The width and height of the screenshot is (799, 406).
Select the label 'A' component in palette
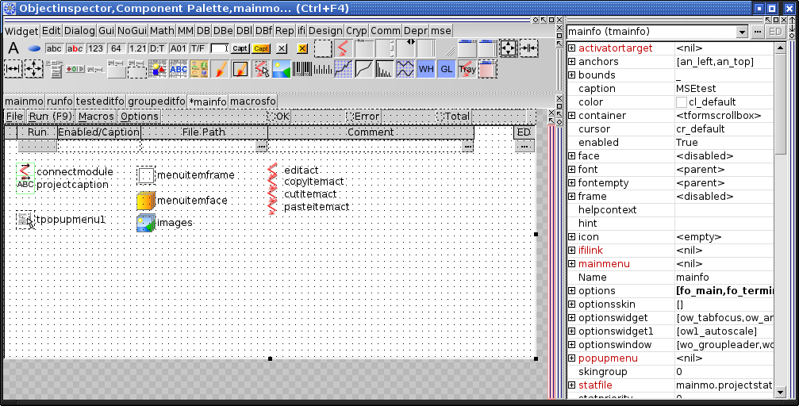pyautogui.click(x=13, y=48)
